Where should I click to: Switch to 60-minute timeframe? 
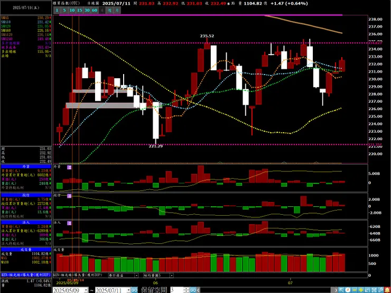tap(95, 10)
